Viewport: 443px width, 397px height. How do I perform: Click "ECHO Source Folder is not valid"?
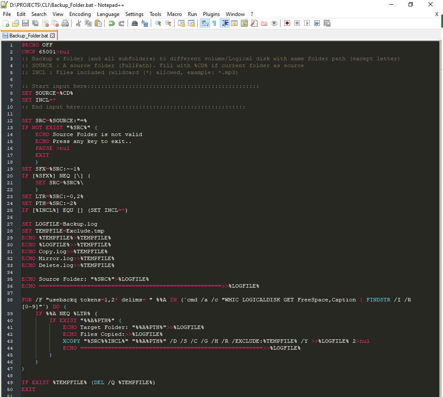tap(89, 134)
